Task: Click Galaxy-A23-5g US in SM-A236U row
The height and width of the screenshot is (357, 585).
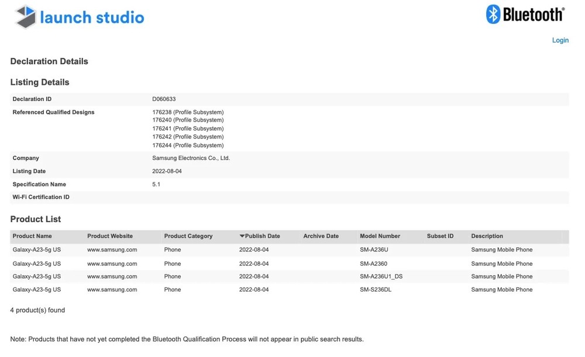Action: click(x=36, y=249)
